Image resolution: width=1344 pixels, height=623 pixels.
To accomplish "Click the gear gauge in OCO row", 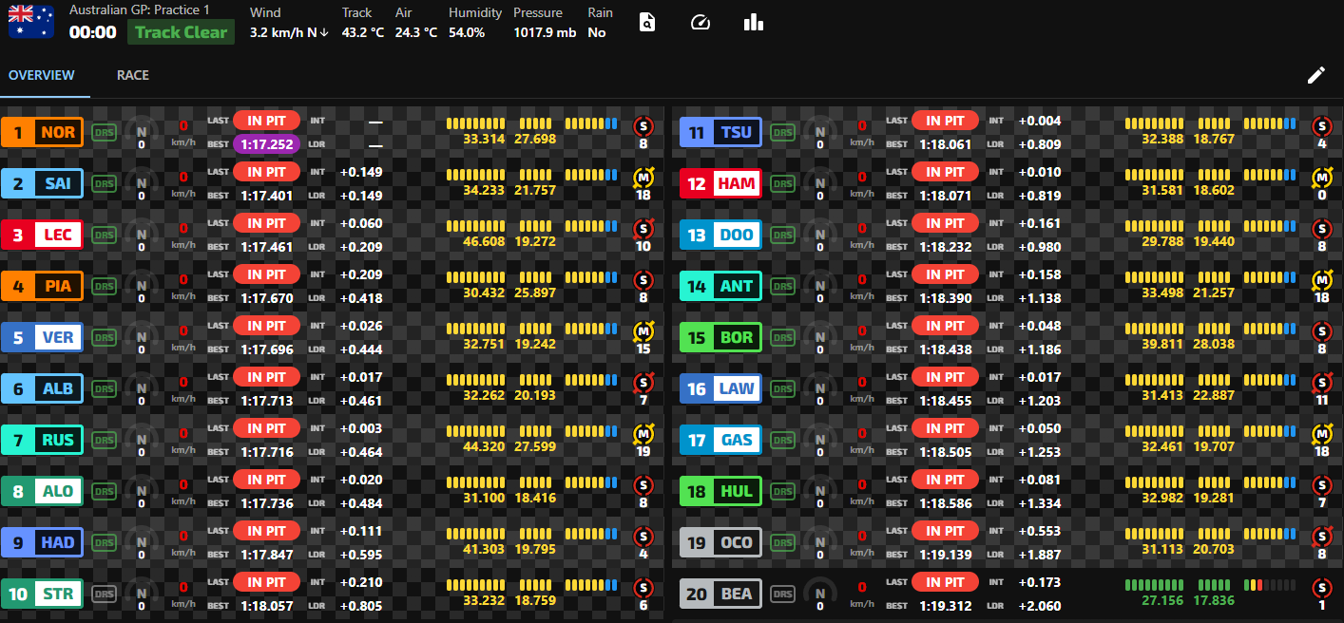I will (820, 543).
